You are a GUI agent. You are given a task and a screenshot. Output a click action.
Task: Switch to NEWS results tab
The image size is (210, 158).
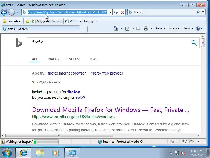(93, 59)
